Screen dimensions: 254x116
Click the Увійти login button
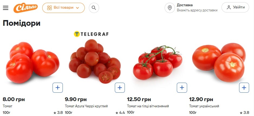click(235, 7)
